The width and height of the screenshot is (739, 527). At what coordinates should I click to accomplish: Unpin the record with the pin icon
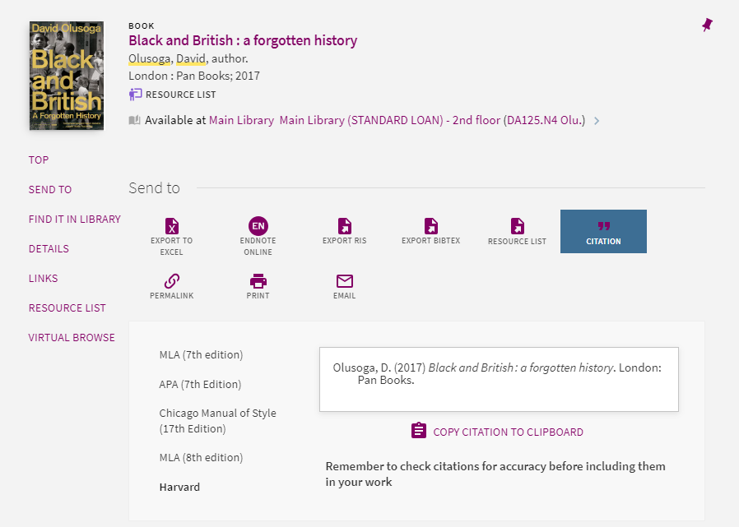click(707, 25)
